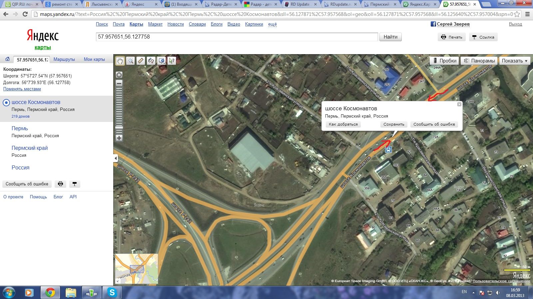Open the Помощь link
533x299 pixels.
[38, 197]
